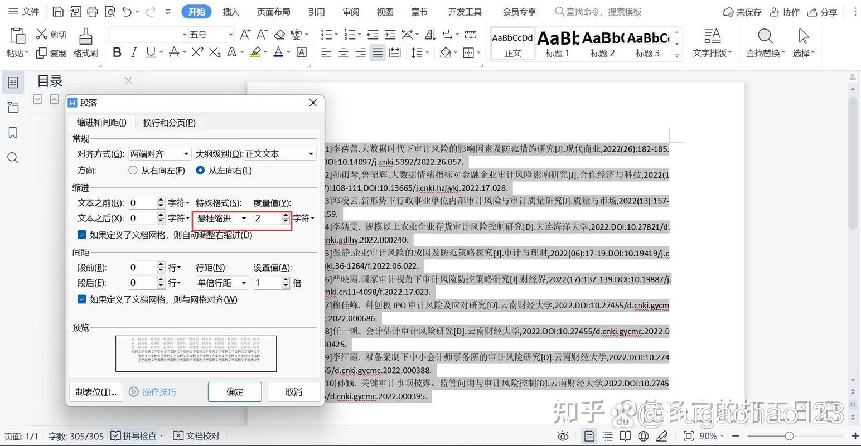Click the clear formatting eraser icon
The image size is (861, 446).
[x=279, y=35]
